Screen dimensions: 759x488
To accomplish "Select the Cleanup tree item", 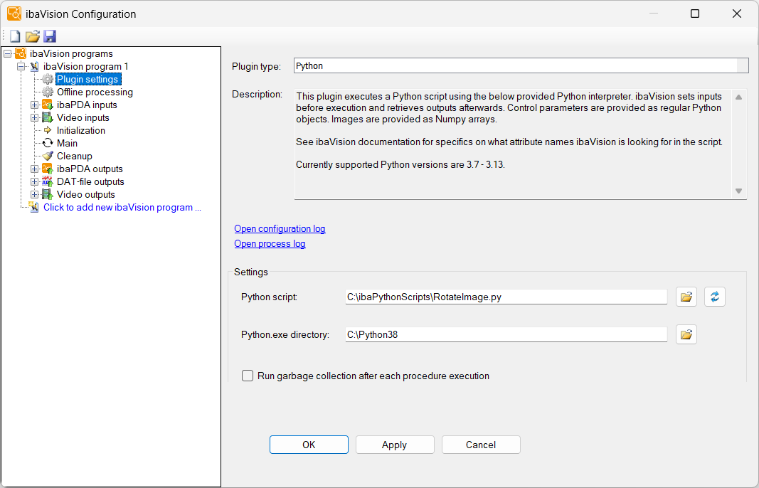I will (x=75, y=156).
